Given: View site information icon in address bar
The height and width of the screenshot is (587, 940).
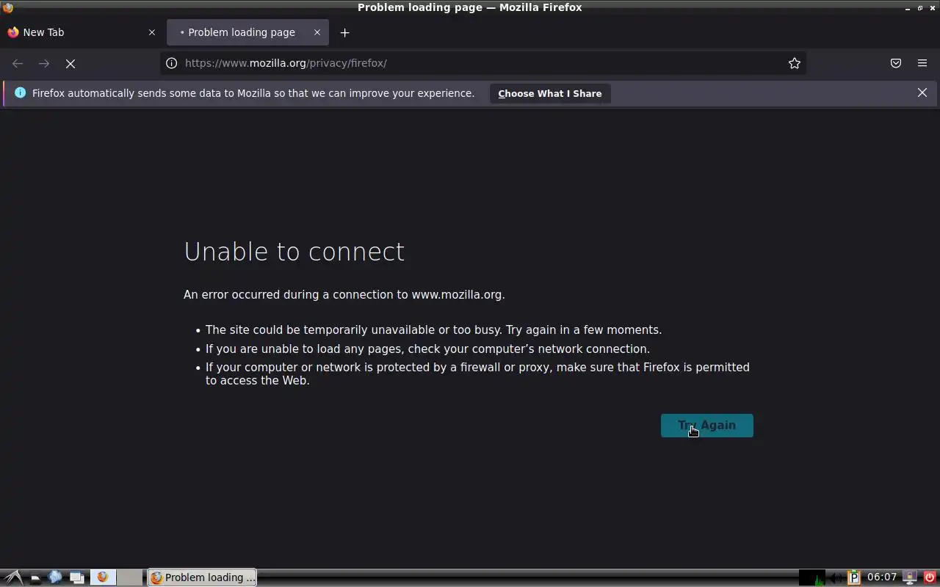Looking at the screenshot, I should coord(172,63).
